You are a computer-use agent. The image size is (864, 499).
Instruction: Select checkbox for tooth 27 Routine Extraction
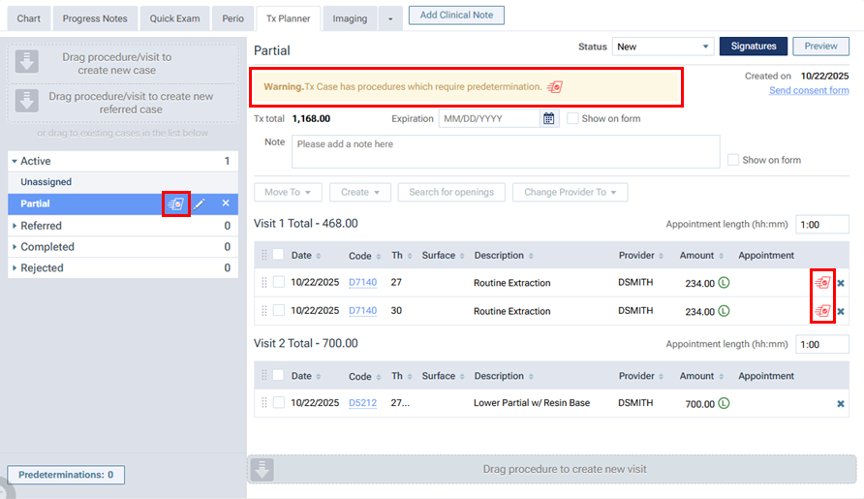pyautogui.click(x=279, y=283)
